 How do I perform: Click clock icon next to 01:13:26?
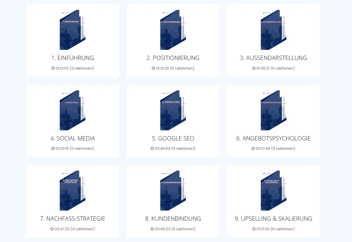254,229
